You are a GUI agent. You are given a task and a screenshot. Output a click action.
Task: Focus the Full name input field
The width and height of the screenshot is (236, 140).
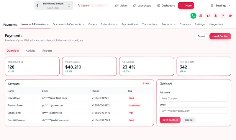[194, 98]
